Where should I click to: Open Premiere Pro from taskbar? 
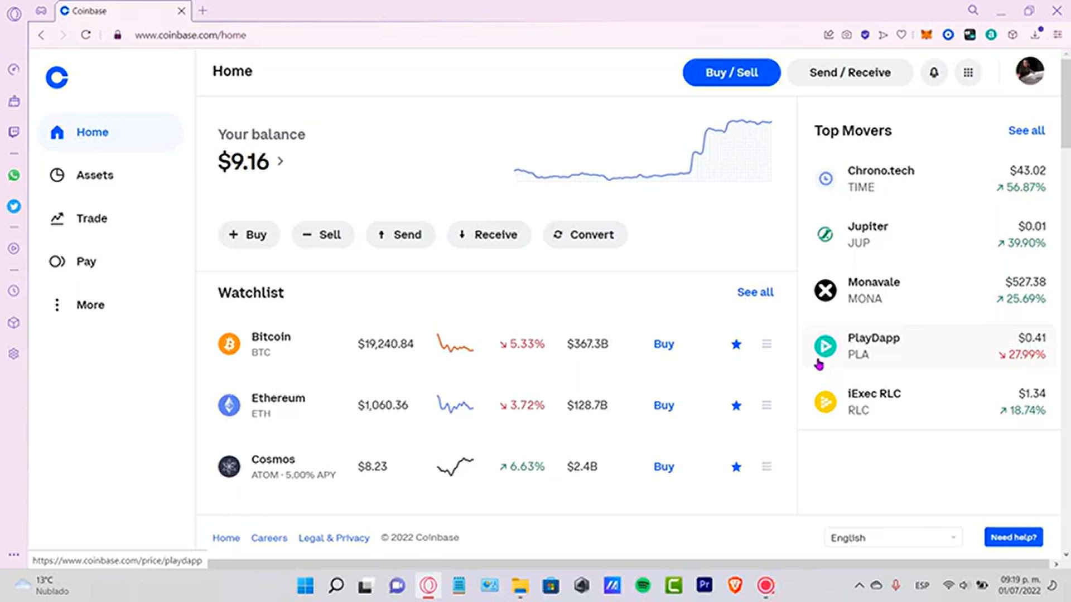pos(705,585)
